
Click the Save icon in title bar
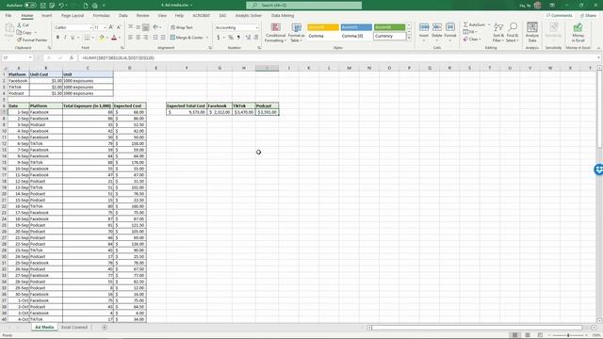tap(43, 6)
